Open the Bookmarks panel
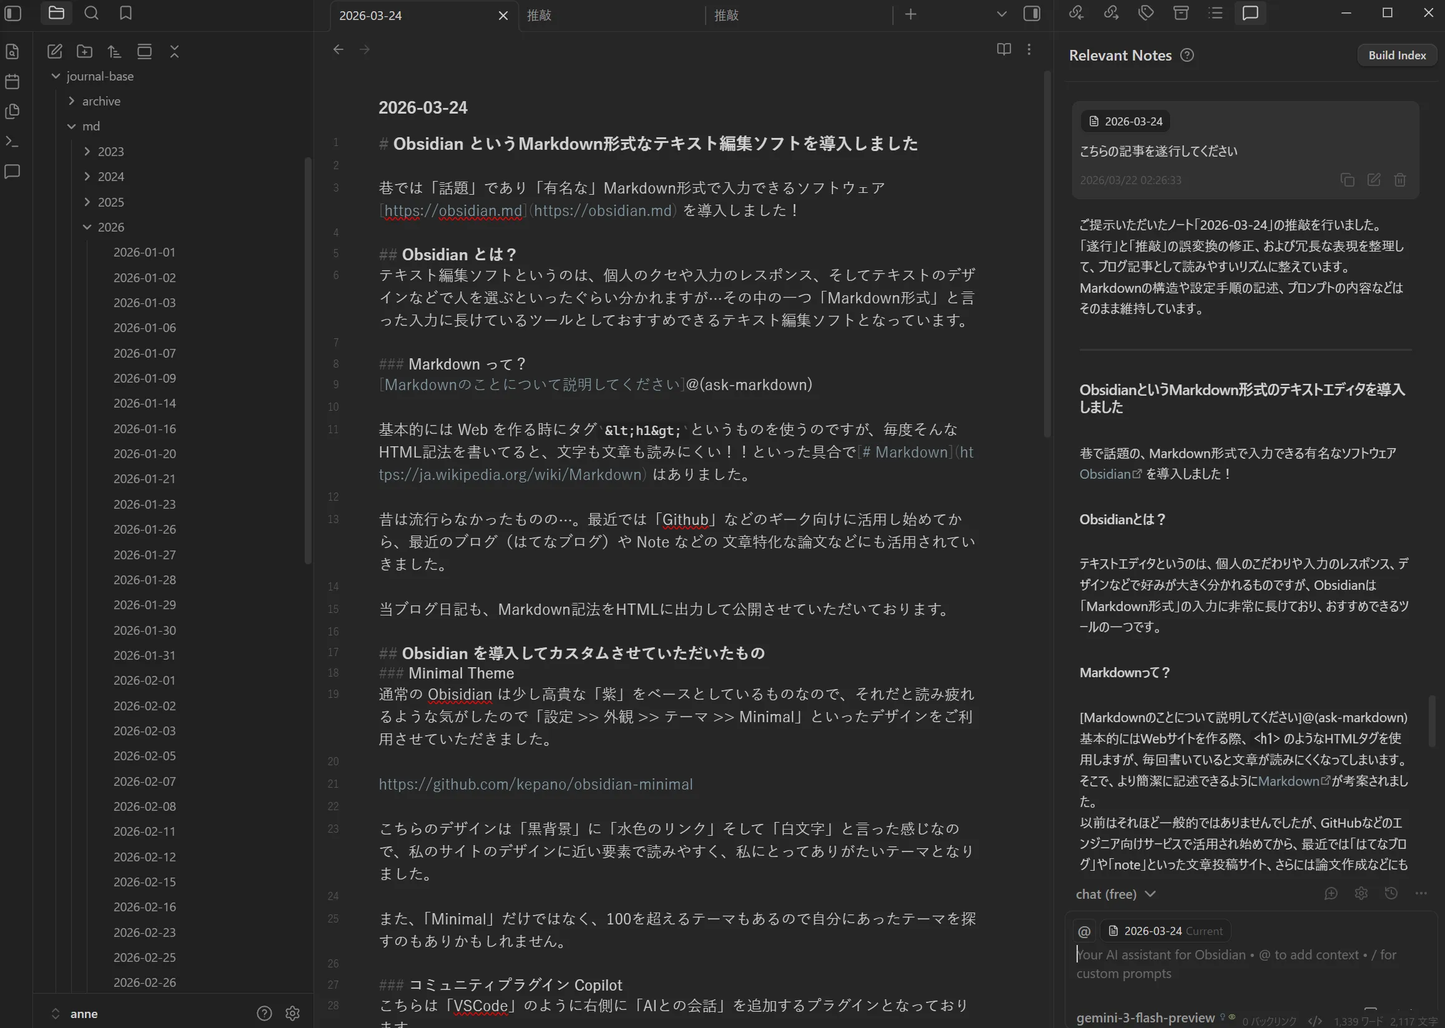This screenshot has height=1028, width=1445. tap(125, 12)
